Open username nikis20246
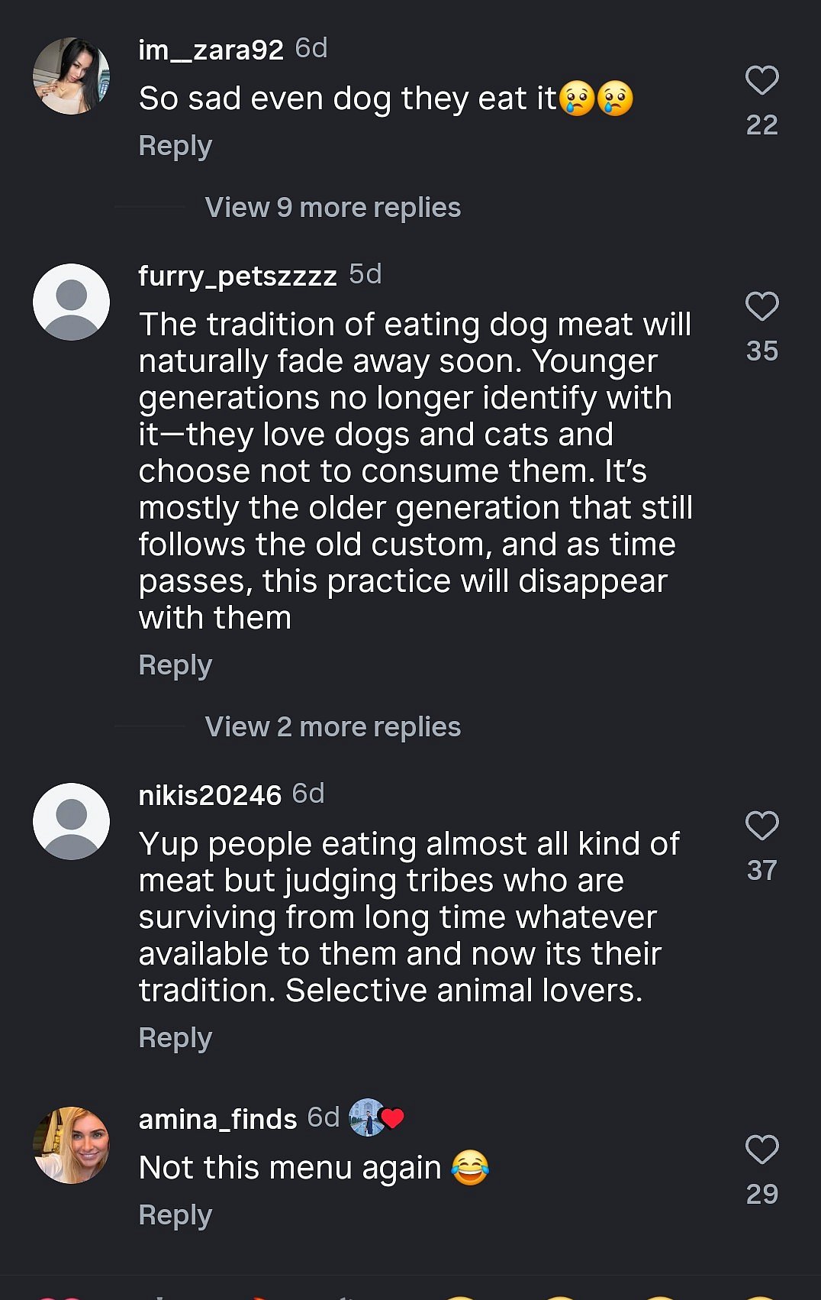Screen dimensions: 821x1300 click(210, 795)
